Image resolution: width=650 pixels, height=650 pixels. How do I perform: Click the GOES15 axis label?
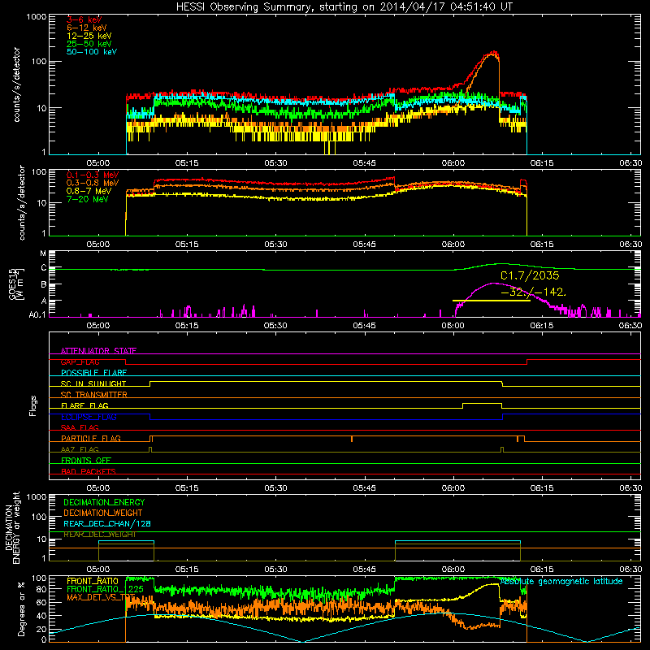[14, 284]
